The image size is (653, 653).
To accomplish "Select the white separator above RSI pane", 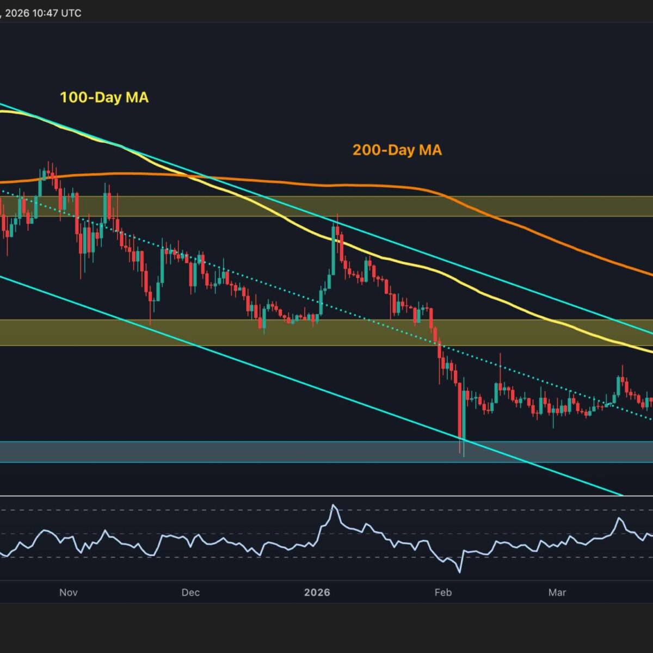I will tap(326, 496).
